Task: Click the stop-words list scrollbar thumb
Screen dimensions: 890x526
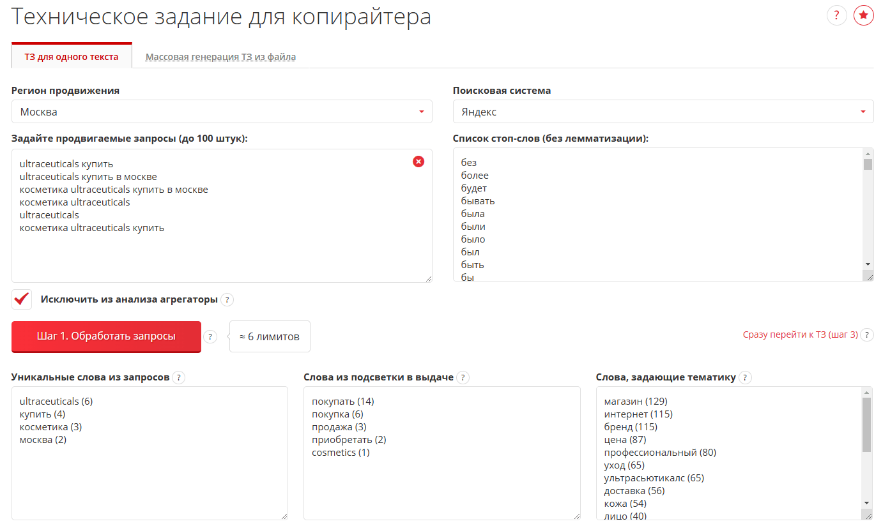Action: tap(868, 164)
